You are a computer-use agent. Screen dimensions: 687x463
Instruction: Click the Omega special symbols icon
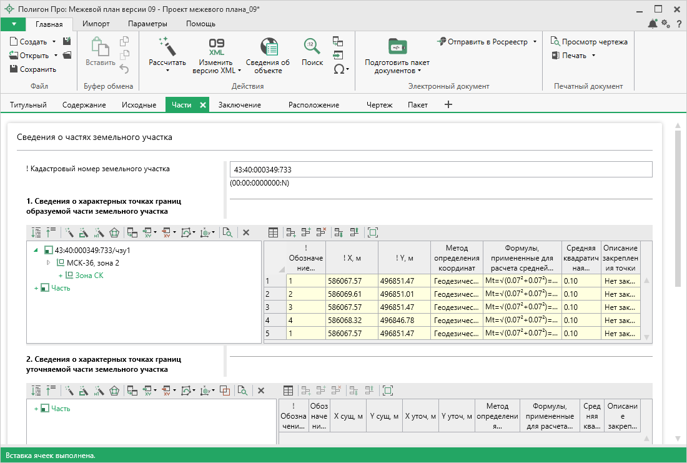(x=339, y=69)
